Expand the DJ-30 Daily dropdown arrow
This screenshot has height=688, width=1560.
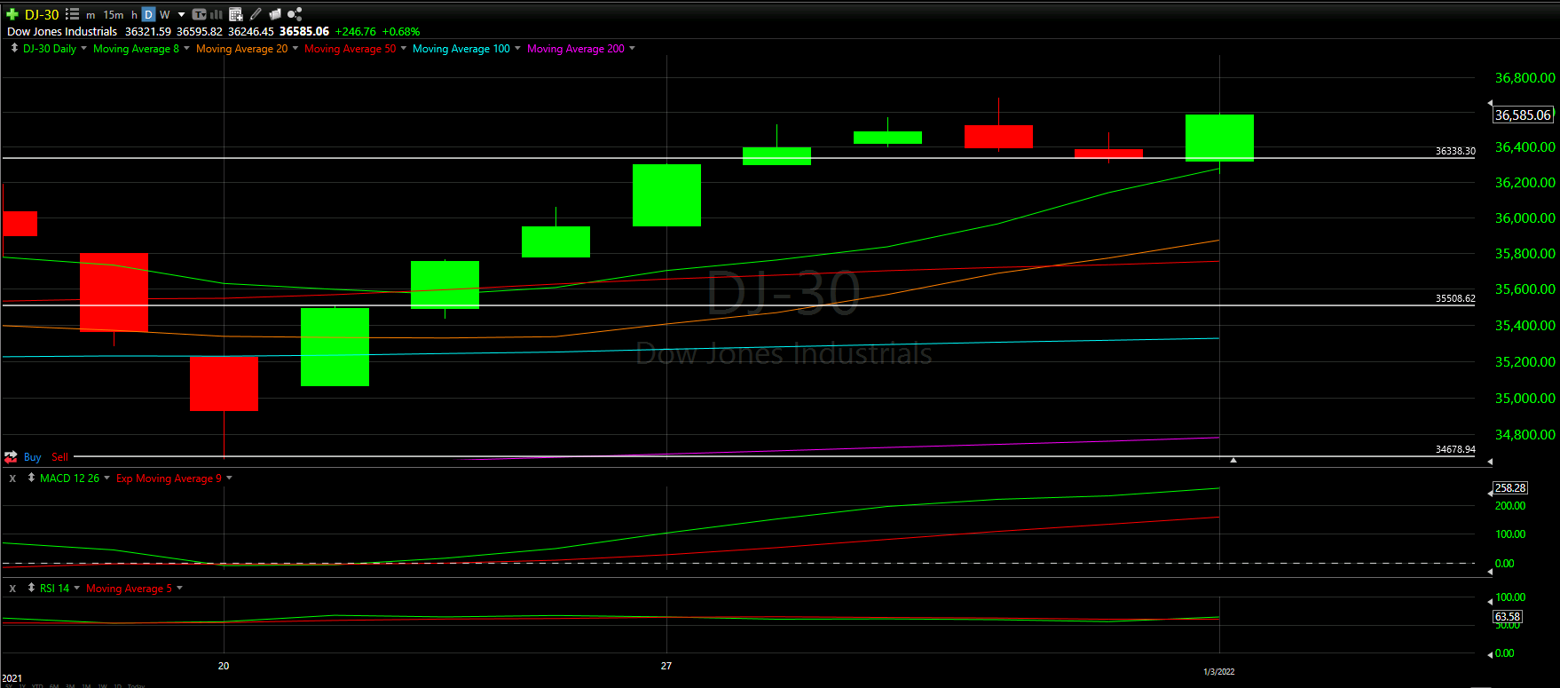click(84, 48)
